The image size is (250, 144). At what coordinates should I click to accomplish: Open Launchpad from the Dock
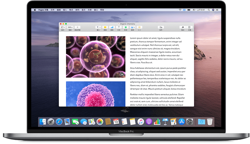pyautogui.click(x=51, y=122)
